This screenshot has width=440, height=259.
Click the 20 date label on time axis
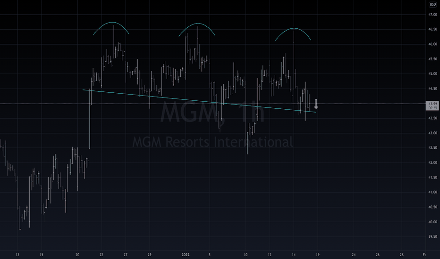77,255
